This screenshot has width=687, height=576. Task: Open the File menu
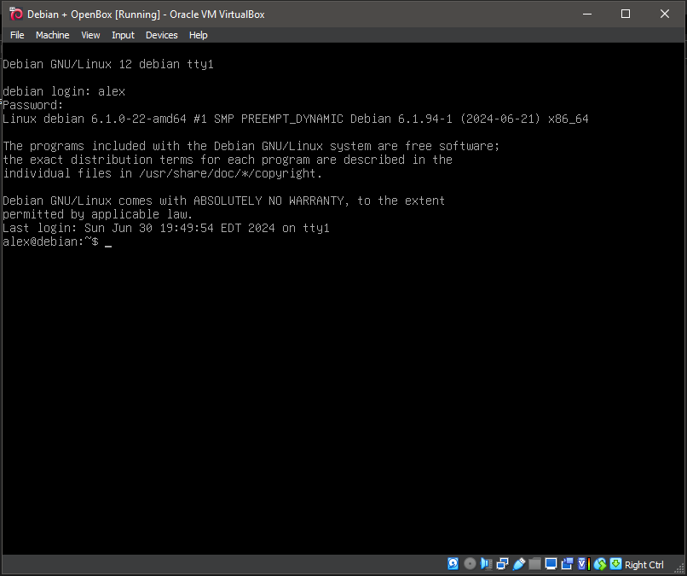[x=17, y=35]
